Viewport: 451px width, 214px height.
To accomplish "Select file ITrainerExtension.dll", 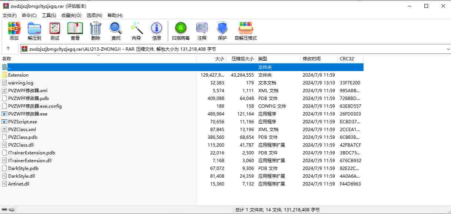I will [x=30, y=160].
